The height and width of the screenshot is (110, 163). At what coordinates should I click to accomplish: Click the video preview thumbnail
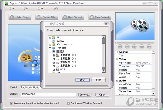[x=135, y=26]
